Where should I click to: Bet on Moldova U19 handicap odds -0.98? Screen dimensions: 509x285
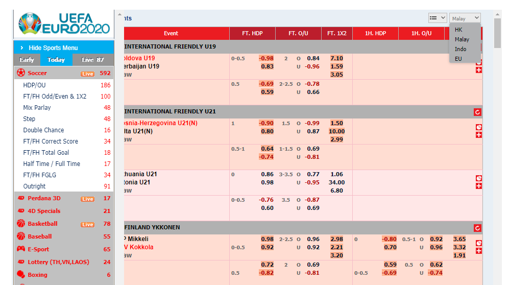point(266,58)
